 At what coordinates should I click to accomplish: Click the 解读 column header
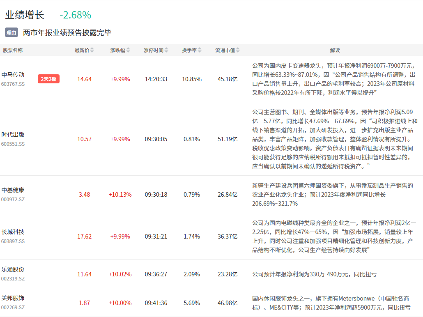click(x=335, y=50)
